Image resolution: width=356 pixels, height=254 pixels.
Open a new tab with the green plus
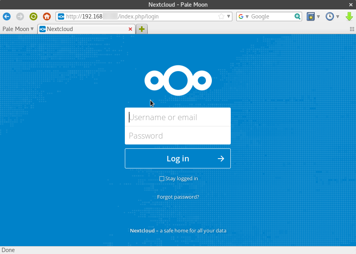coord(142,29)
